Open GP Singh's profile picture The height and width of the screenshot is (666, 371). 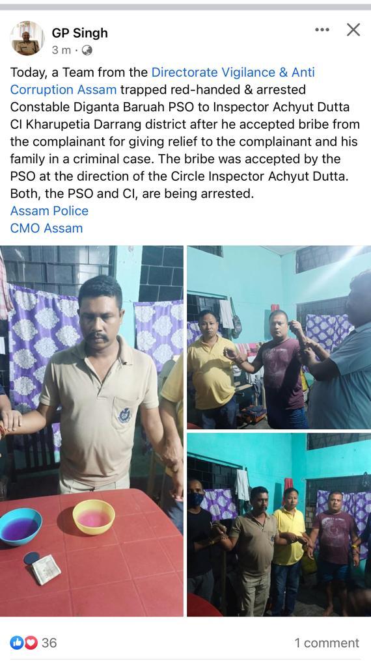point(27,38)
